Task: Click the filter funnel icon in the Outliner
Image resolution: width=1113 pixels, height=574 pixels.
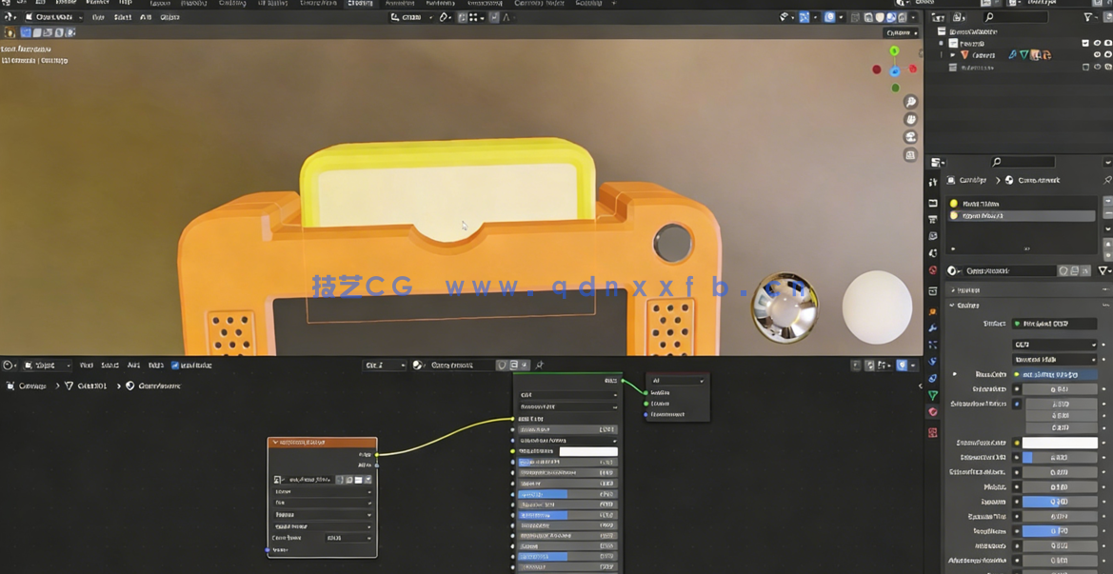Action: point(1088,16)
